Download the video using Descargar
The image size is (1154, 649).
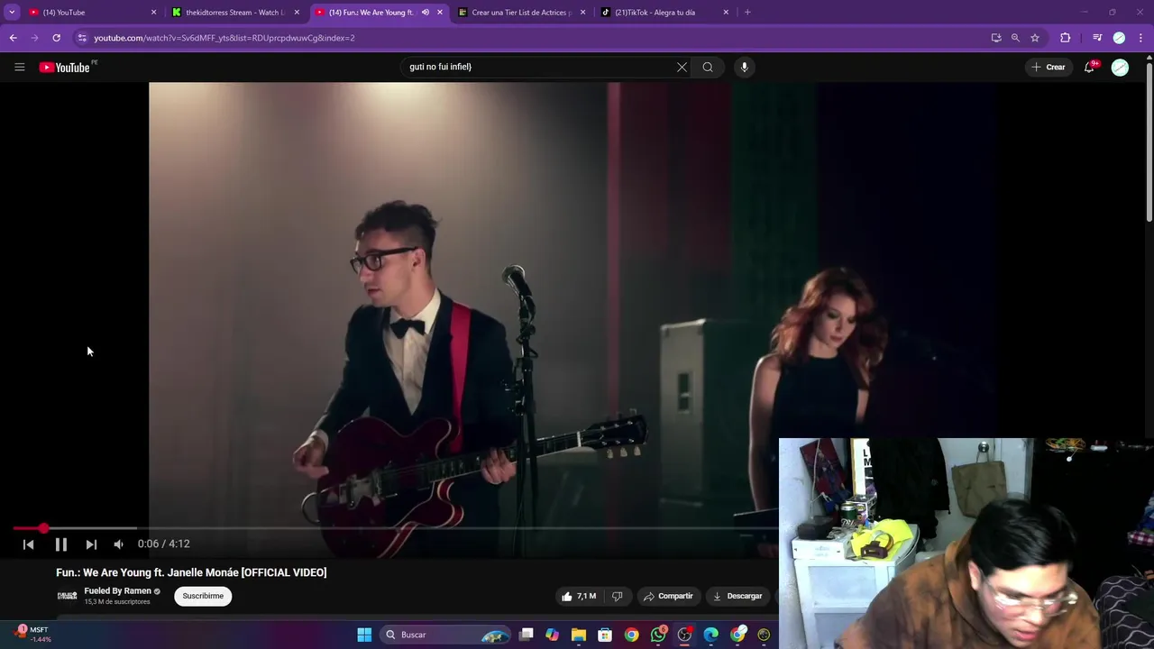(737, 596)
